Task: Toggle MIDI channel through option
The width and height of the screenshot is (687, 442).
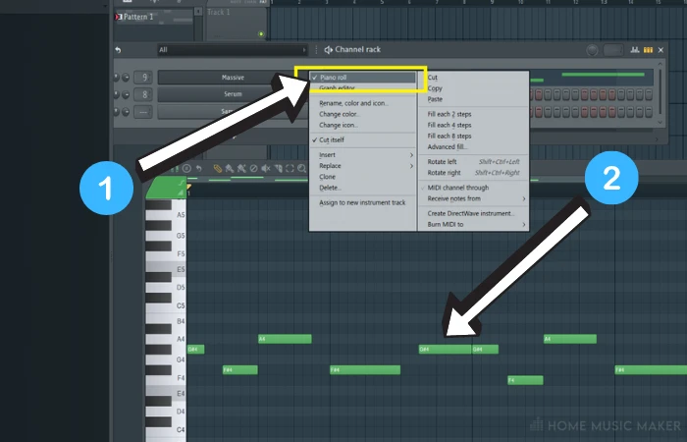Action: pyautogui.click(x=474, y=188)
